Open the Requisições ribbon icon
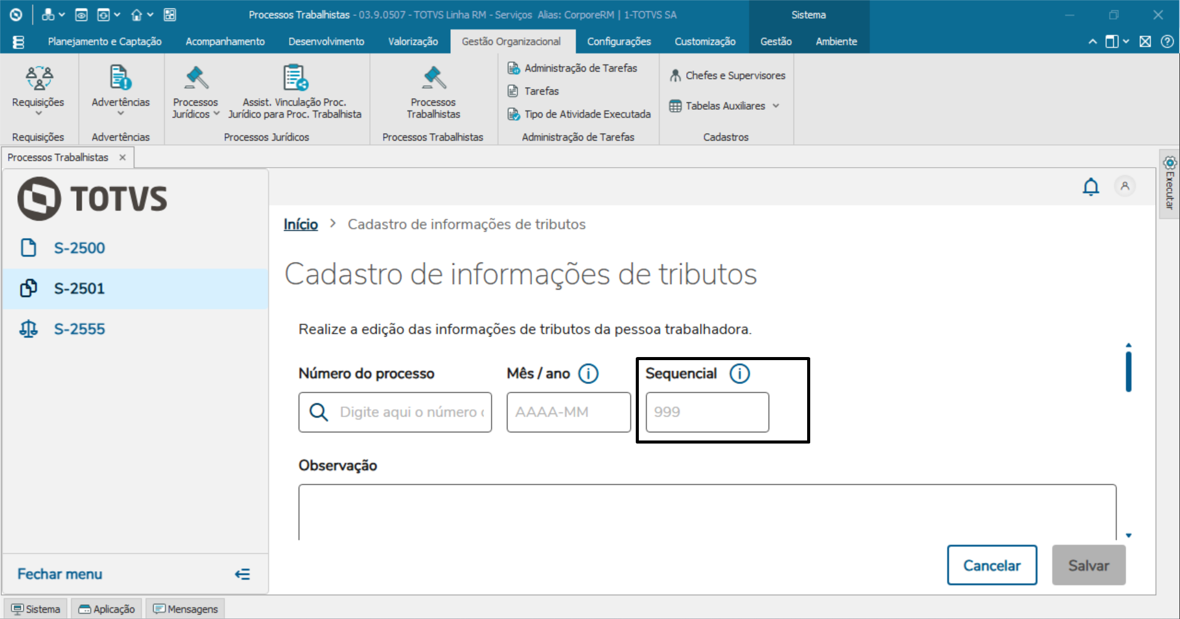Viewport: 1180px width, 619px height. pyautogui.click(x=39, y=79)
